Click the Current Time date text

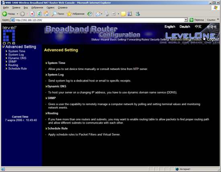coord(21,120)
